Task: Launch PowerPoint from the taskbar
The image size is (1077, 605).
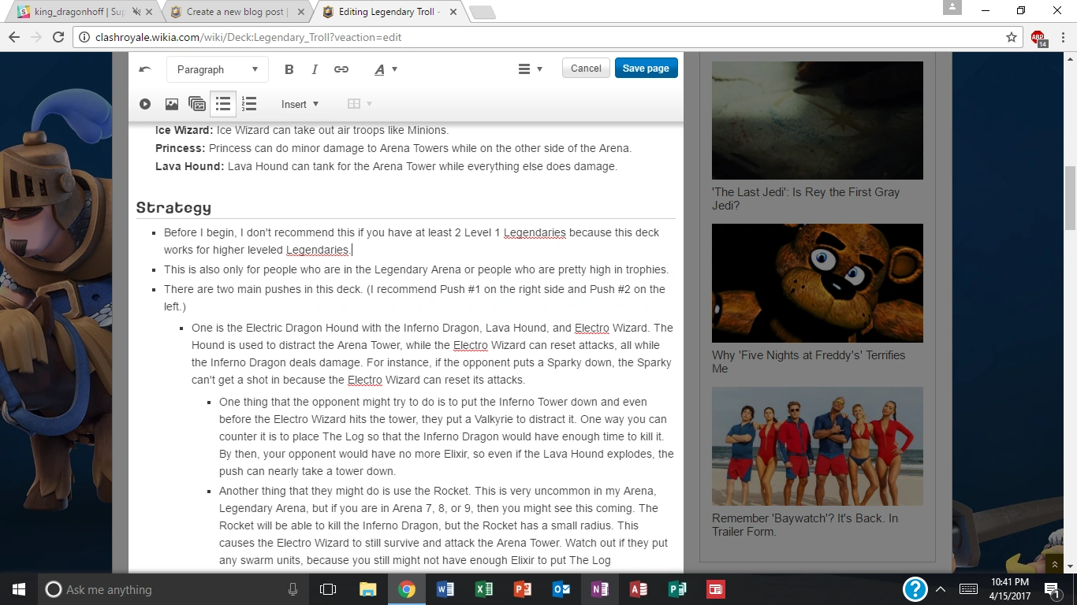Action: (x=522, y=589)
